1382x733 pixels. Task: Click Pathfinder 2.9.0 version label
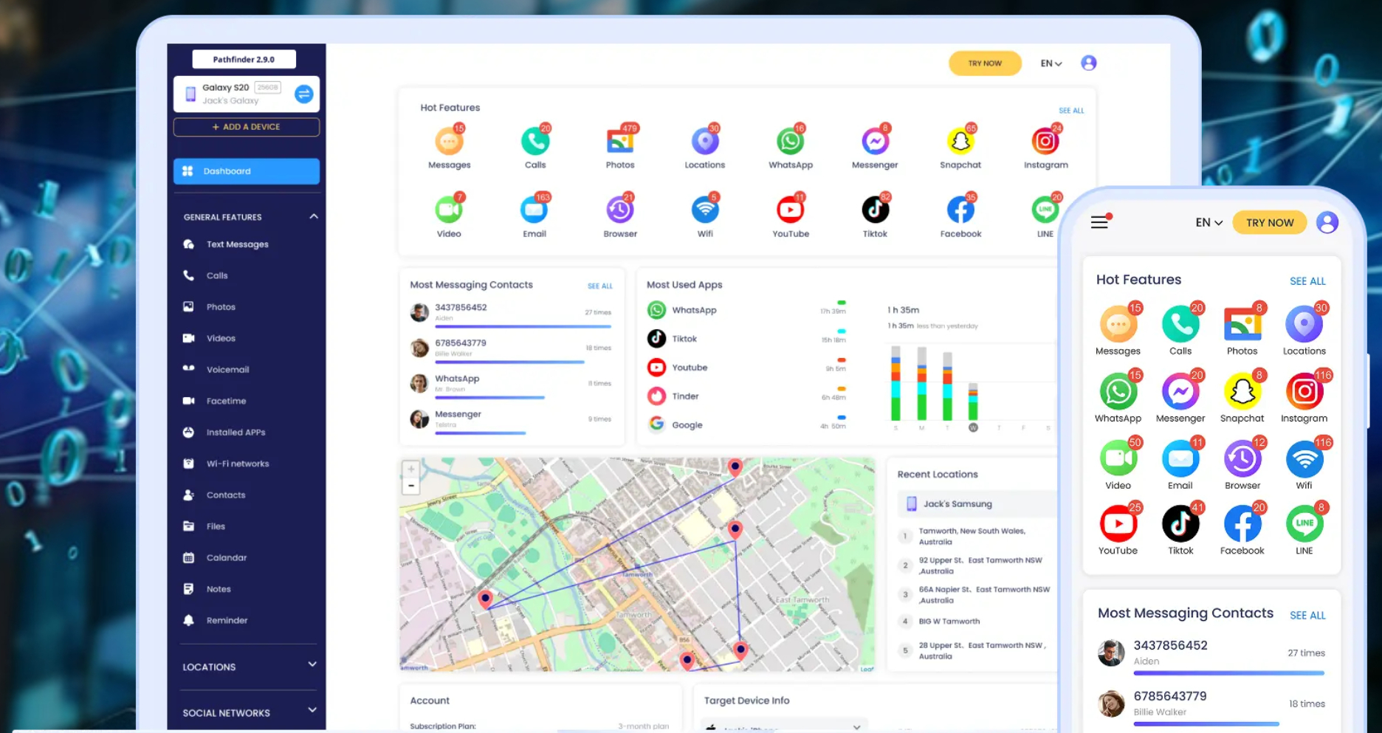tap(244, 59)
